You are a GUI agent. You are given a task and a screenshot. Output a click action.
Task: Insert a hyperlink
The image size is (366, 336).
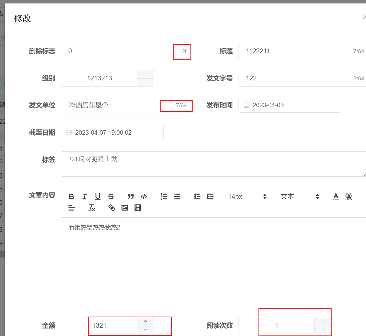click(x=112, y=208)
